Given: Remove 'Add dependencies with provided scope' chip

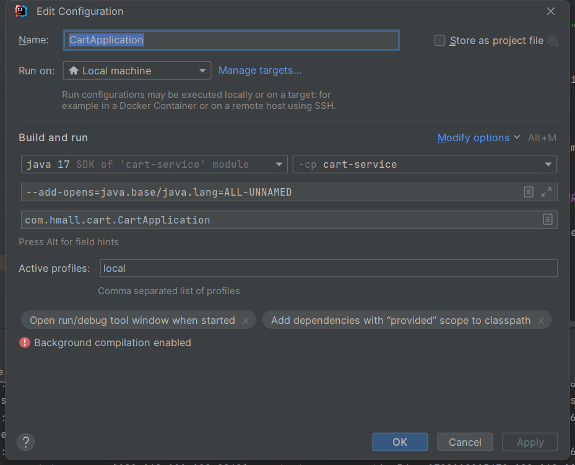Looking at the screenshot, I should (x=541, y=321).
